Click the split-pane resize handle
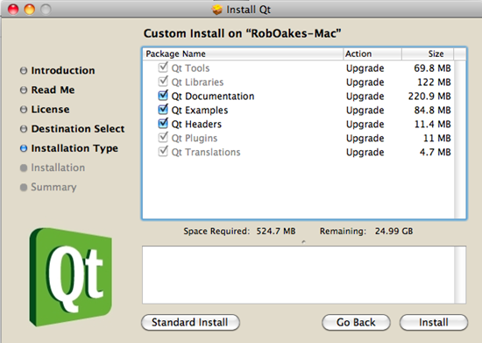 (x=304, y=242)
